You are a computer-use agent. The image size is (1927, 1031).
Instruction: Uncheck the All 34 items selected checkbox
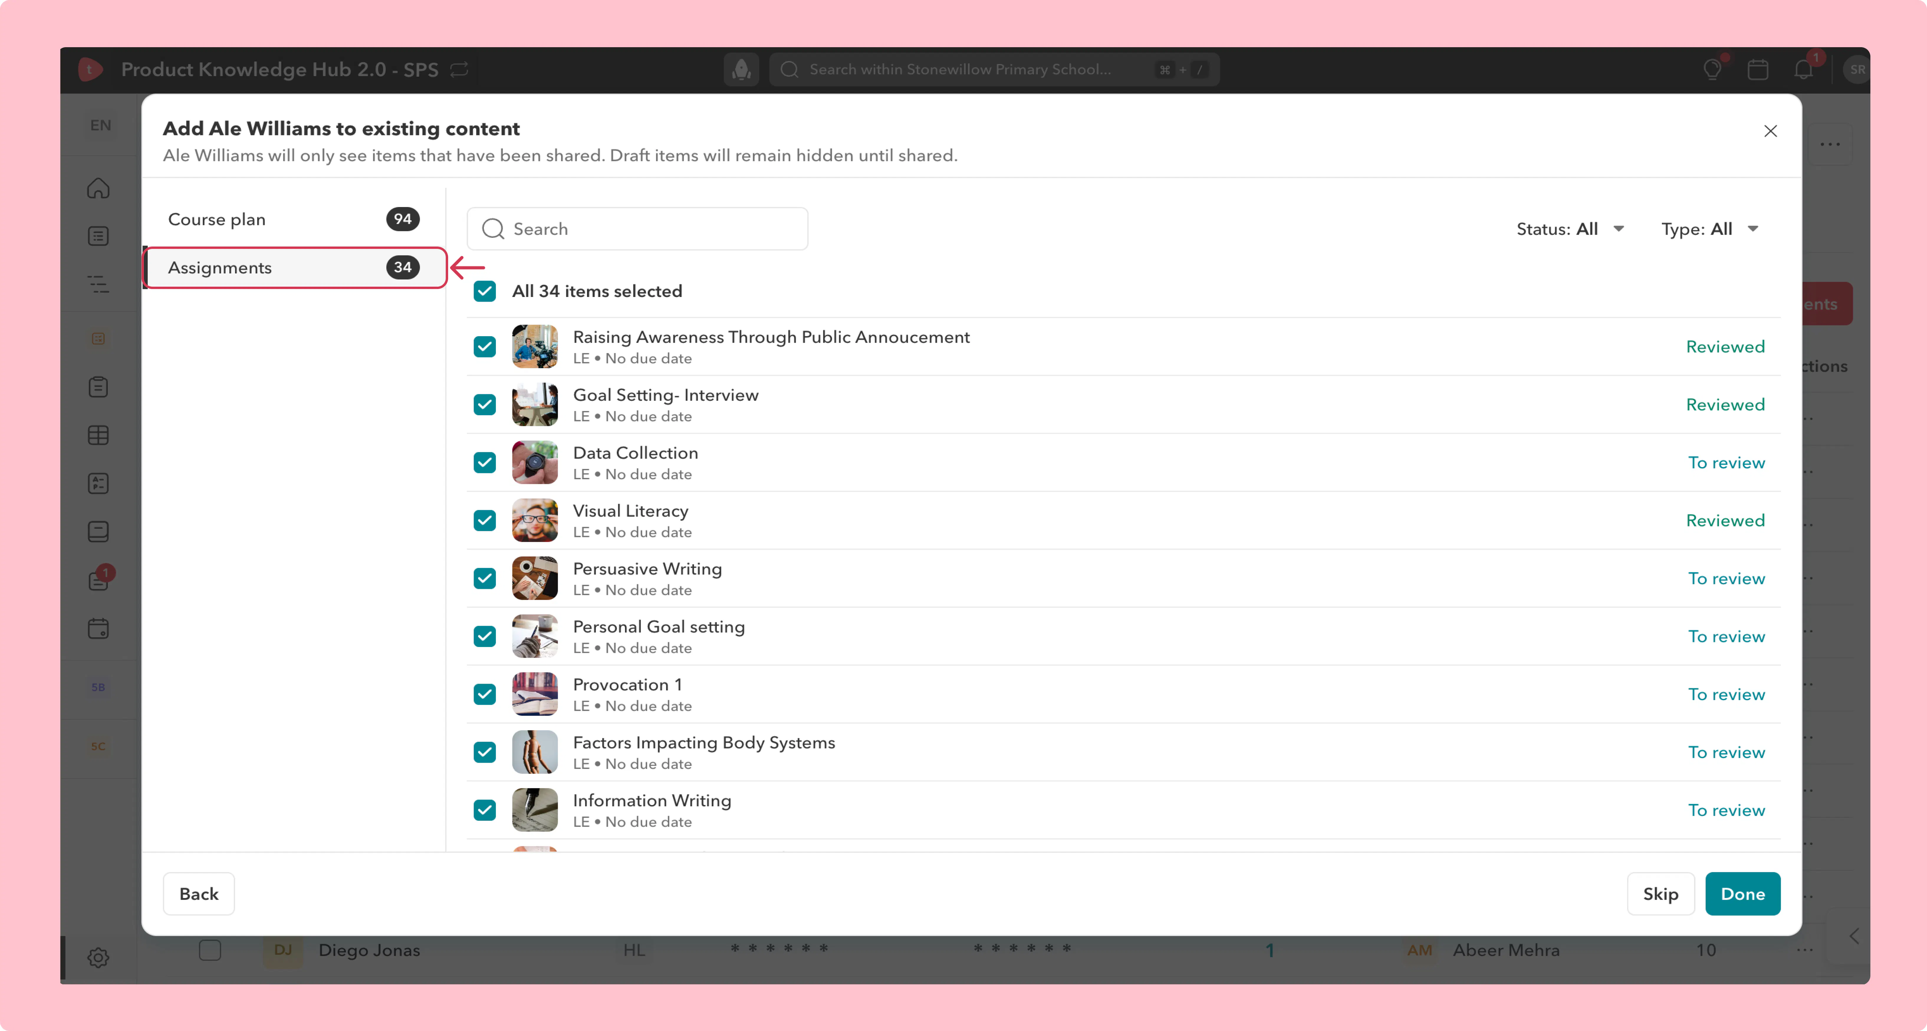(485, 291)
